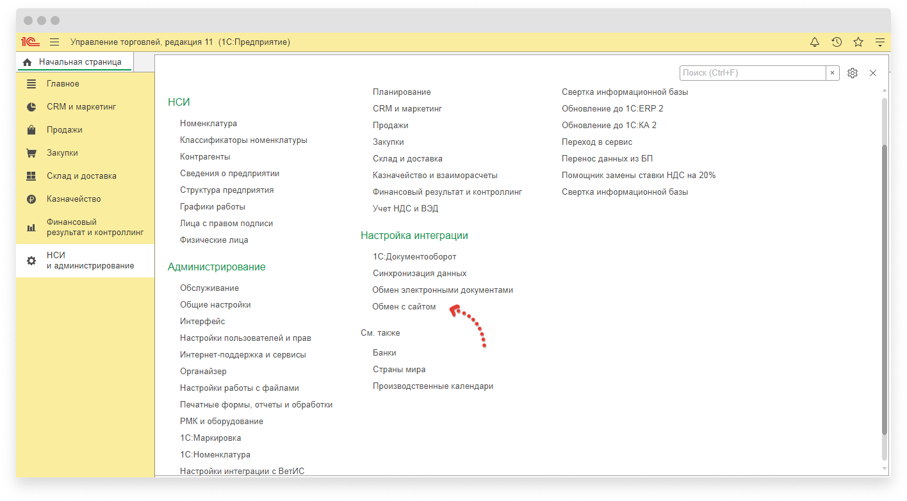Click the Продажи shopping bag icon
907x501 pixels.
click(31, 130)
